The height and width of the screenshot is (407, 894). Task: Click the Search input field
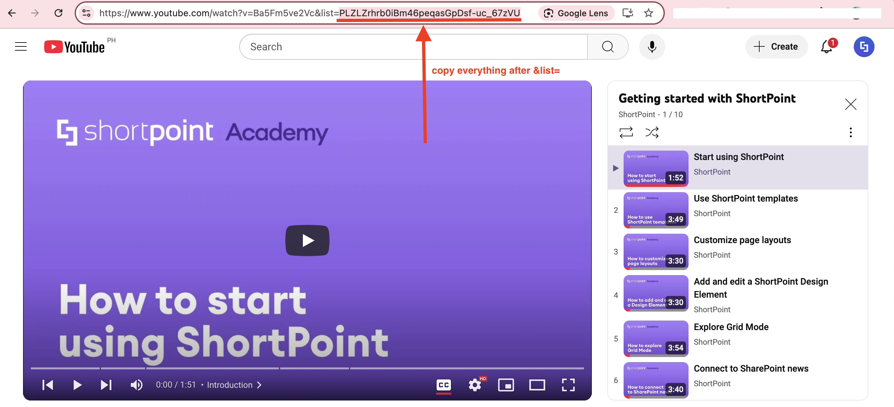(413, 46)
